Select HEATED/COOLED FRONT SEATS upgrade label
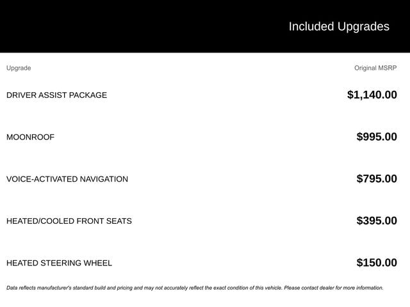Image resolution: width=410 pixels, height=307 pixels. point(69,221)
